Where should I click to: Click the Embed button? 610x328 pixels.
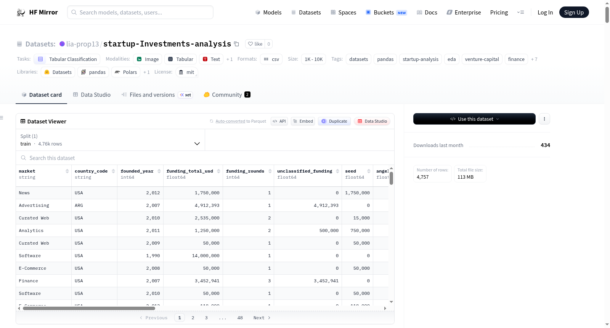(303, 121)
